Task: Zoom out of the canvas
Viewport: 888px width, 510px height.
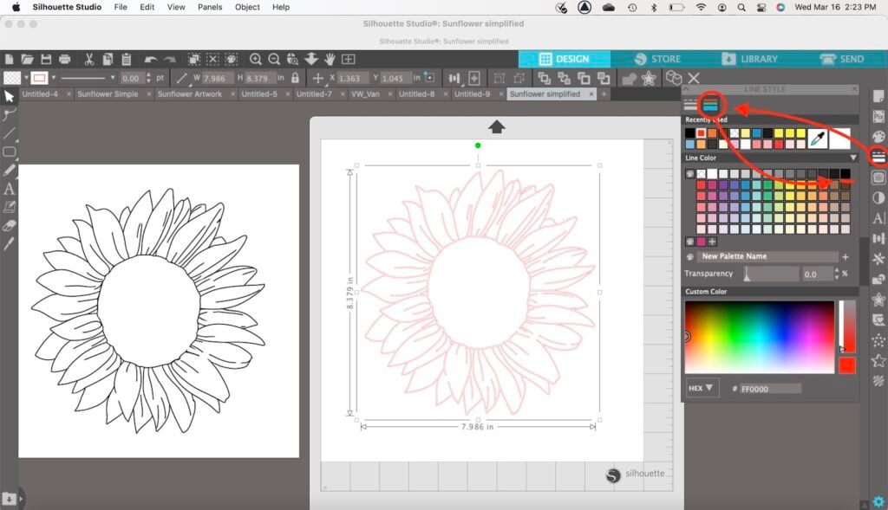Action: coord(274,59)
